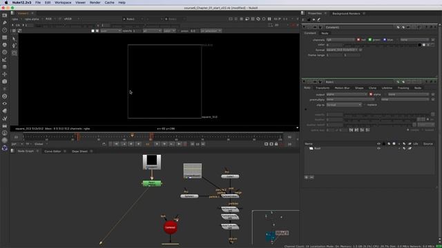Toggle the red channel checkbox

click(358, 40)
